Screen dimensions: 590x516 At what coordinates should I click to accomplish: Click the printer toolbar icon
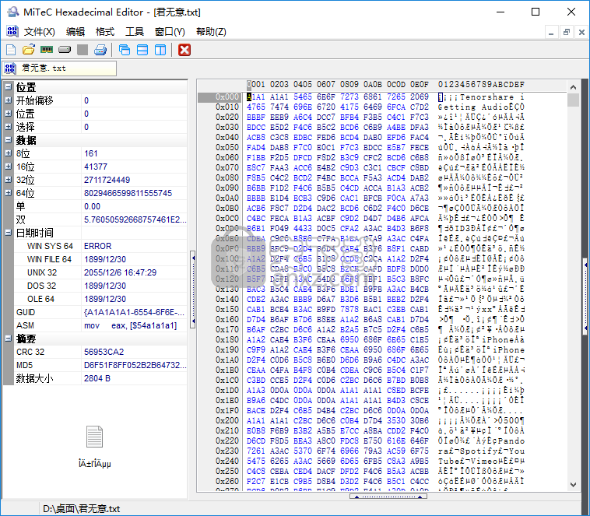tap(100, 50)
